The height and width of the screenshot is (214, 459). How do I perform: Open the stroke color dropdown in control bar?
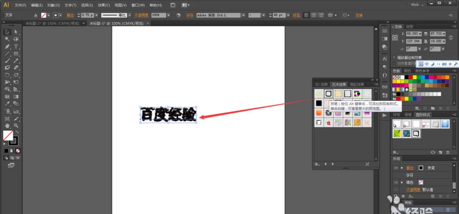pyautogui.click(x=61, y=15)
